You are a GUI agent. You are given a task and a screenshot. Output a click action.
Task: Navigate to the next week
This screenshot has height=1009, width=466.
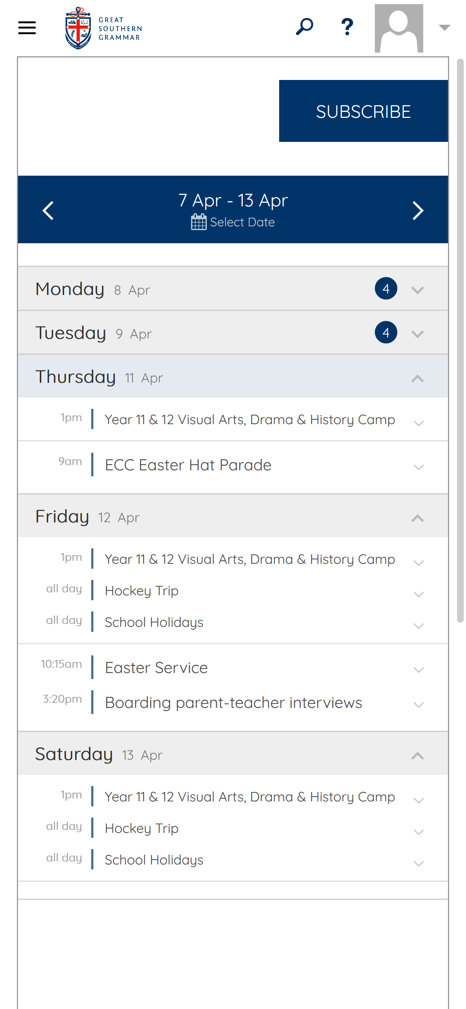coord(418,210)
